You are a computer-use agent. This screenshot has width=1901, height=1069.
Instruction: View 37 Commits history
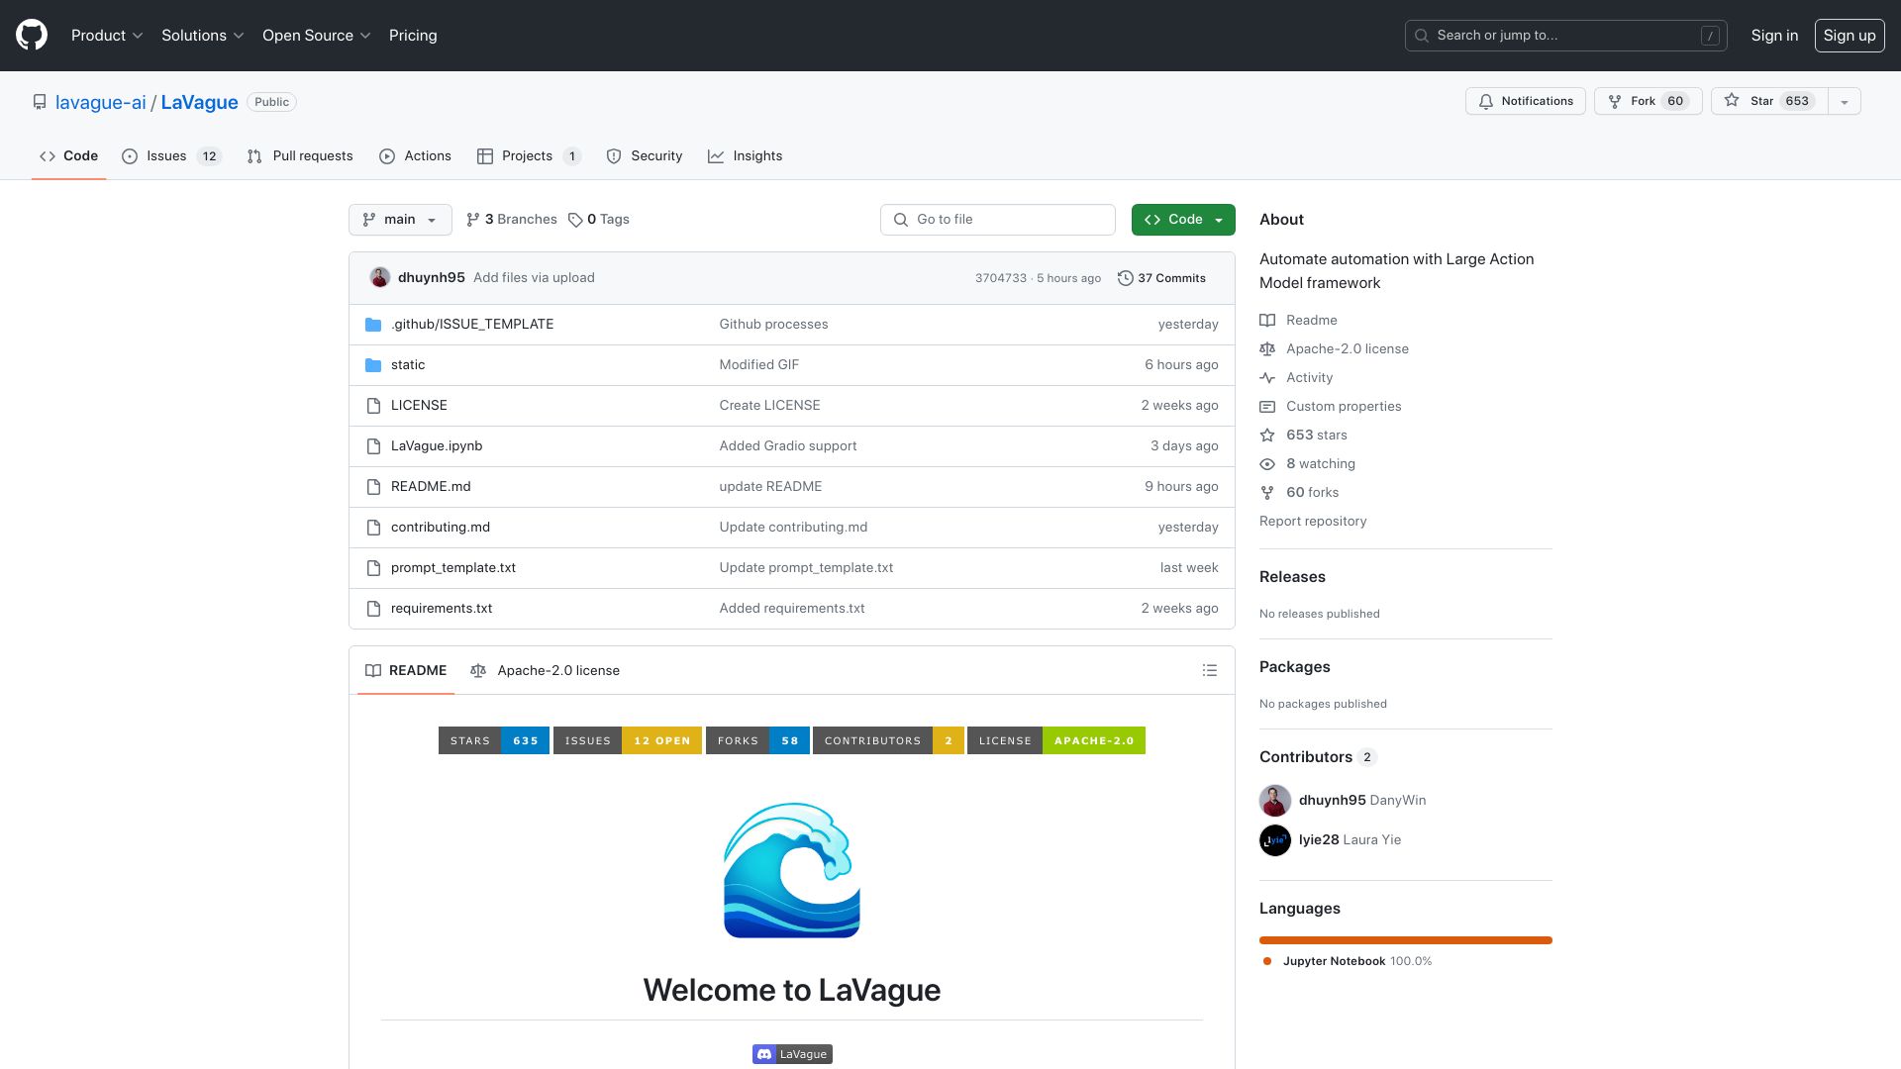1161,278
